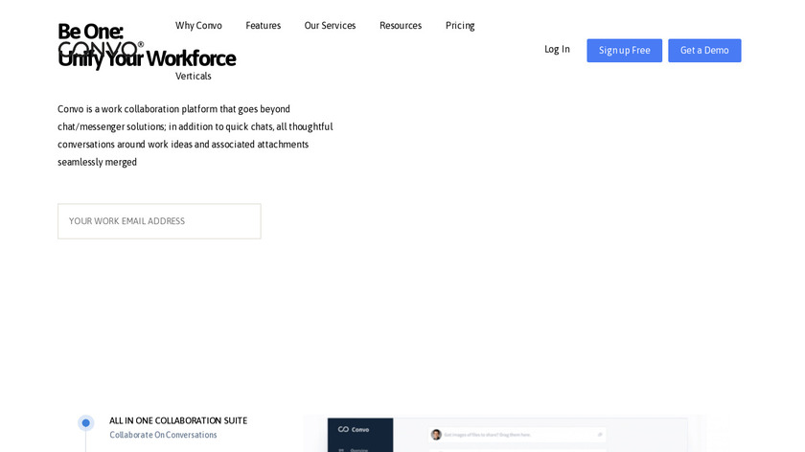Click the Log In link

[557, 50]
